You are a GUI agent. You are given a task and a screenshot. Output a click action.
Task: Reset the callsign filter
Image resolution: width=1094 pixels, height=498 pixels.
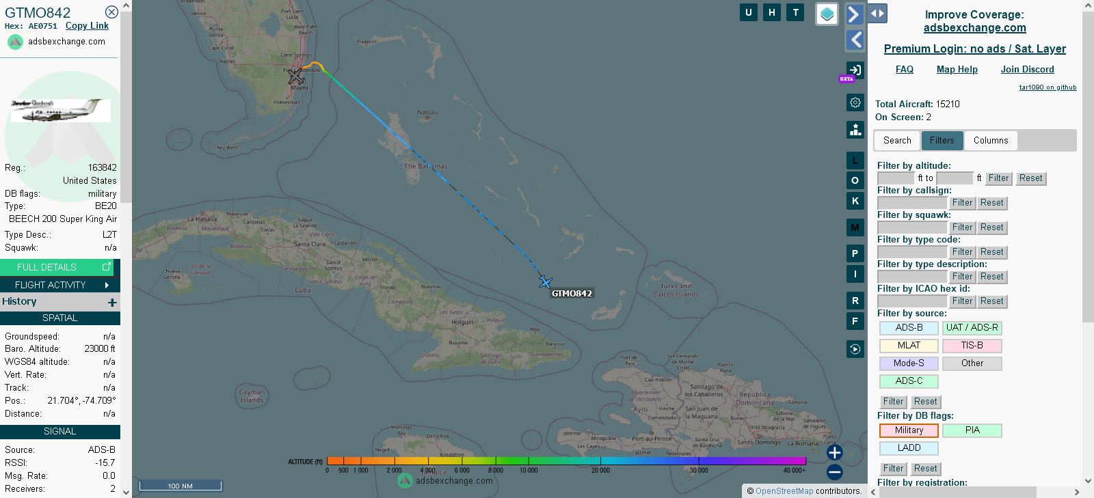point(991,203)
